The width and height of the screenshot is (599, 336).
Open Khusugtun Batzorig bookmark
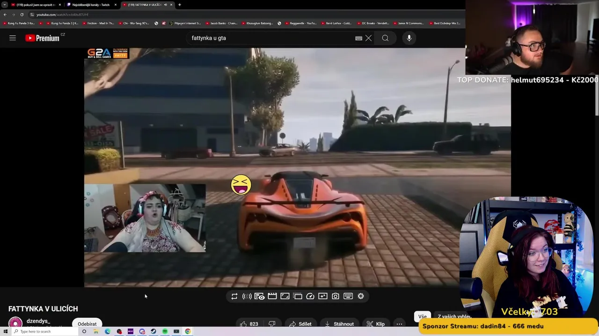pos(257,23)
